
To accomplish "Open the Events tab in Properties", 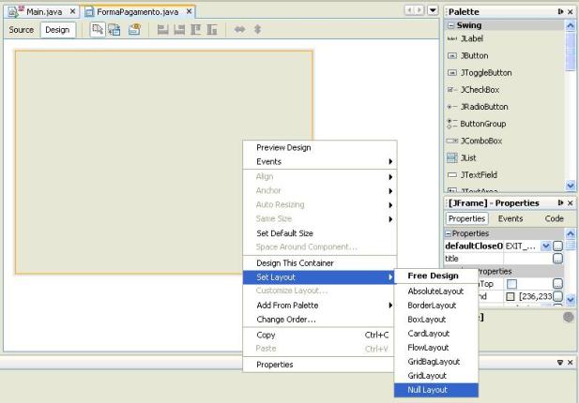I will pos(510,217).
